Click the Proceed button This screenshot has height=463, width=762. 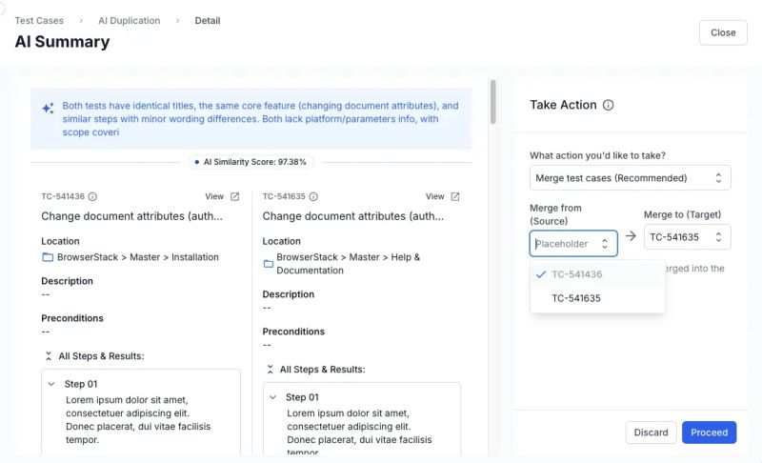tap(709, 433)
